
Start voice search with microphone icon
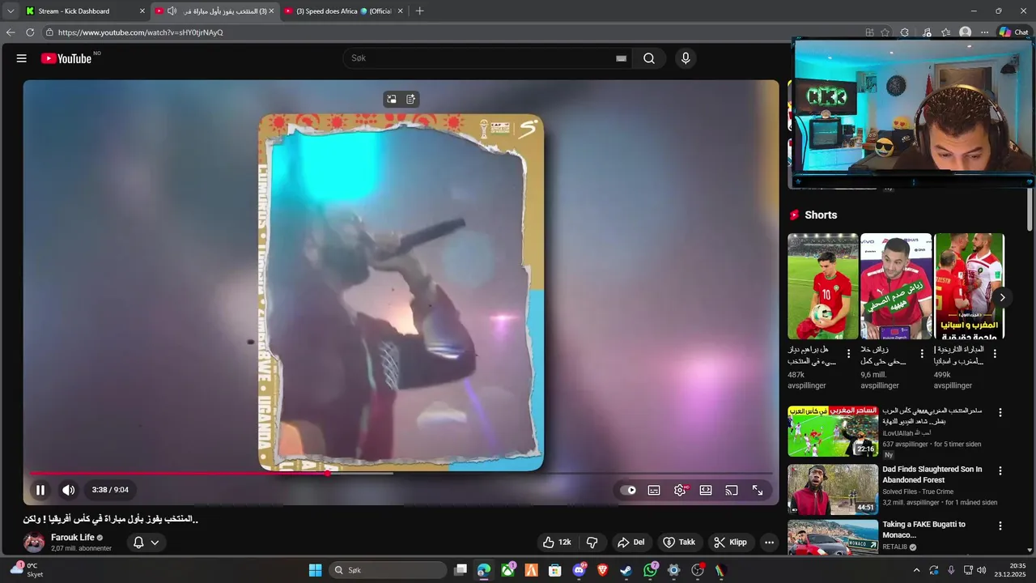[x=686, y=58]
